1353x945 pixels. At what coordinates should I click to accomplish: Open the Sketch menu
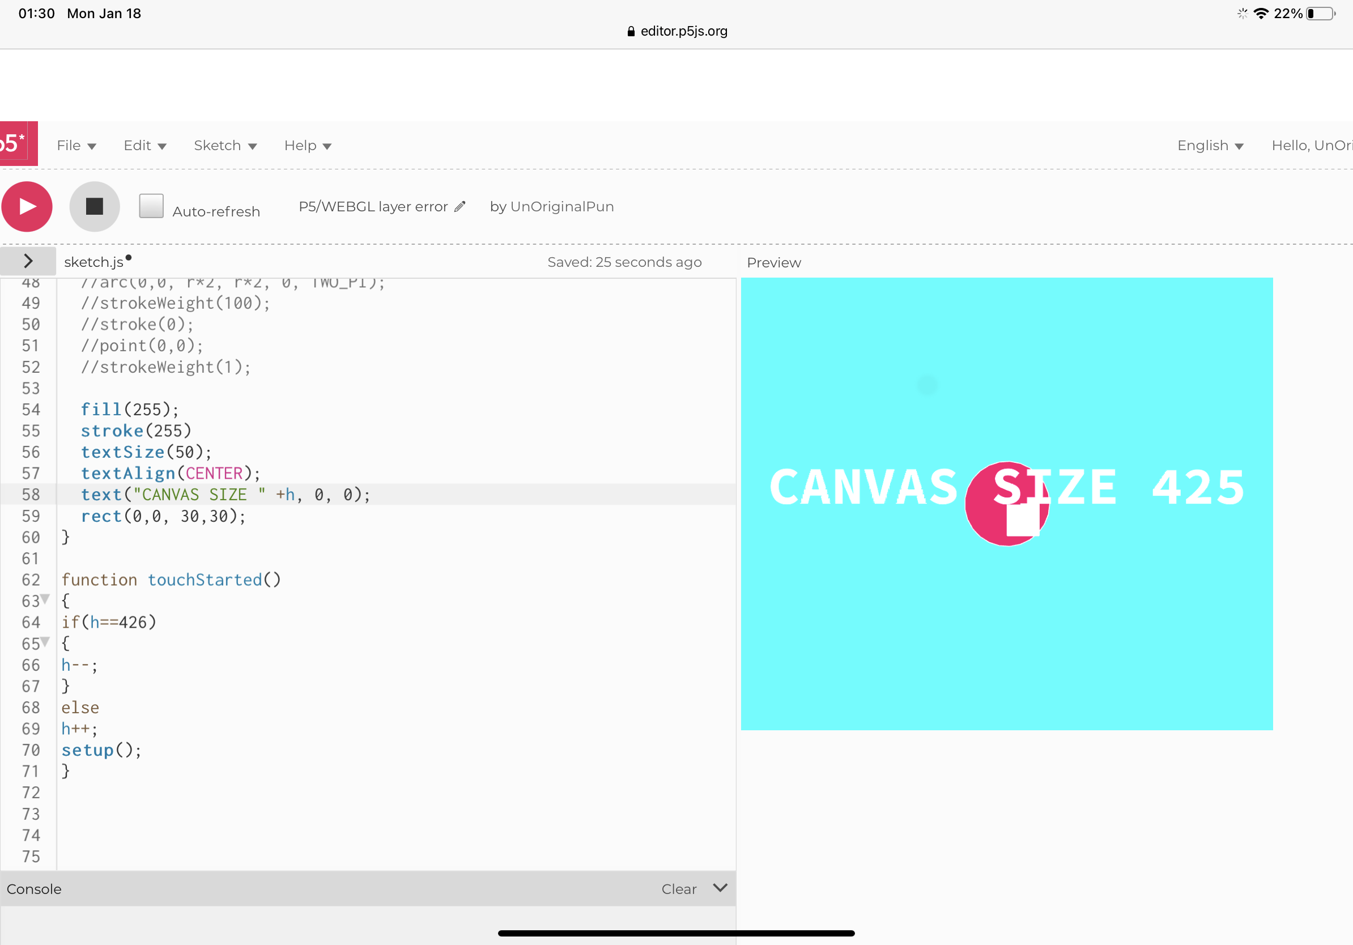pyautogui.click(x=224, y=145)
